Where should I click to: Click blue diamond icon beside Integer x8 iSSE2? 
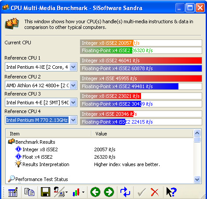tap(18, 149)
